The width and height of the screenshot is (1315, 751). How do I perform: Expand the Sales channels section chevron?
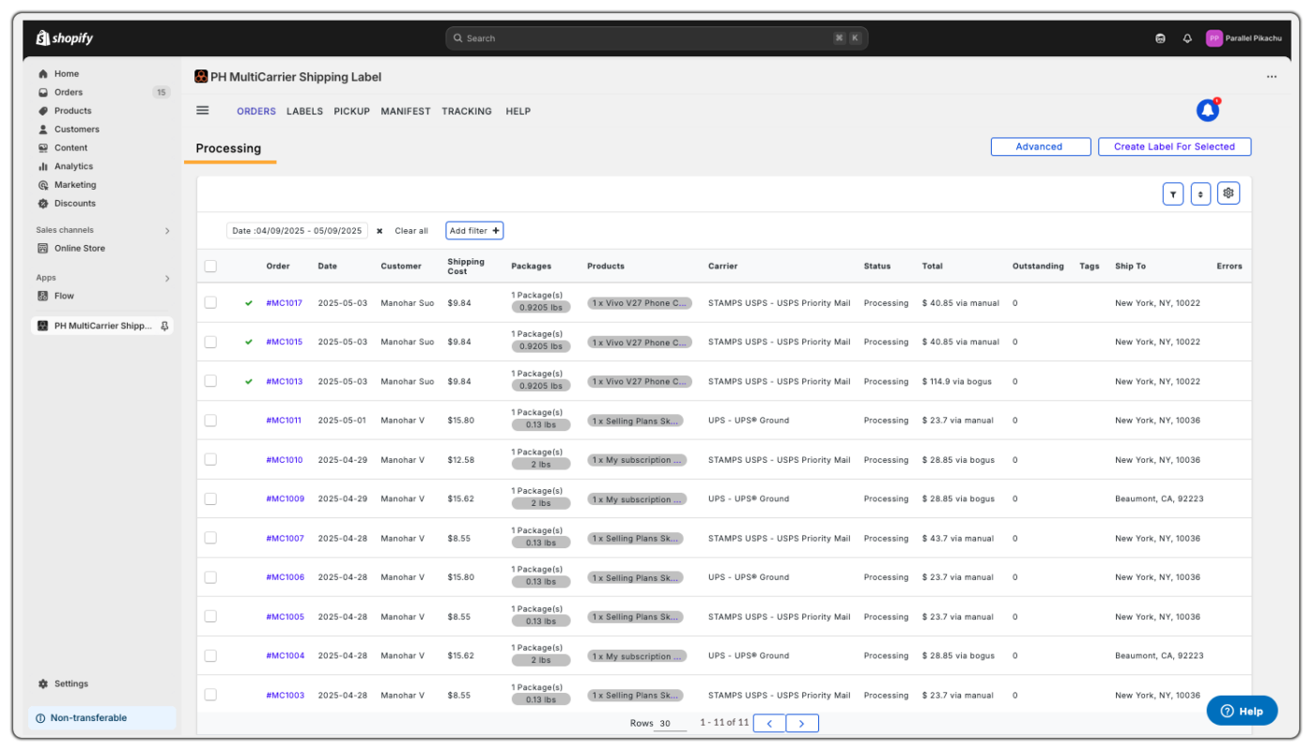point(167,230)
